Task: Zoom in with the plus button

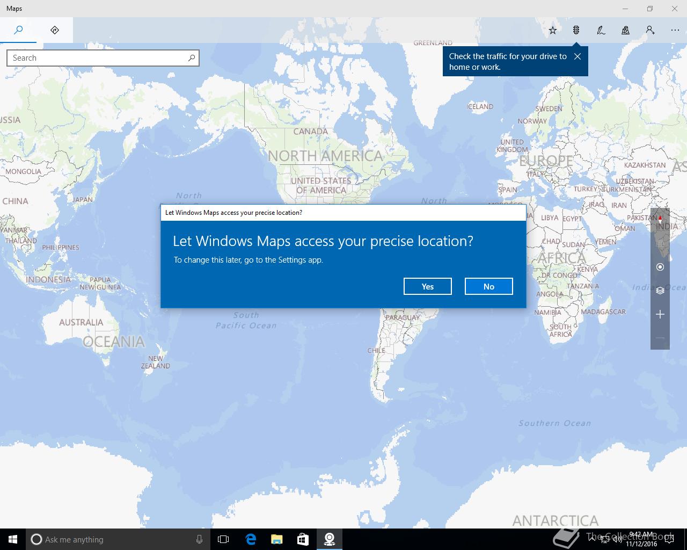Action: 660,314
